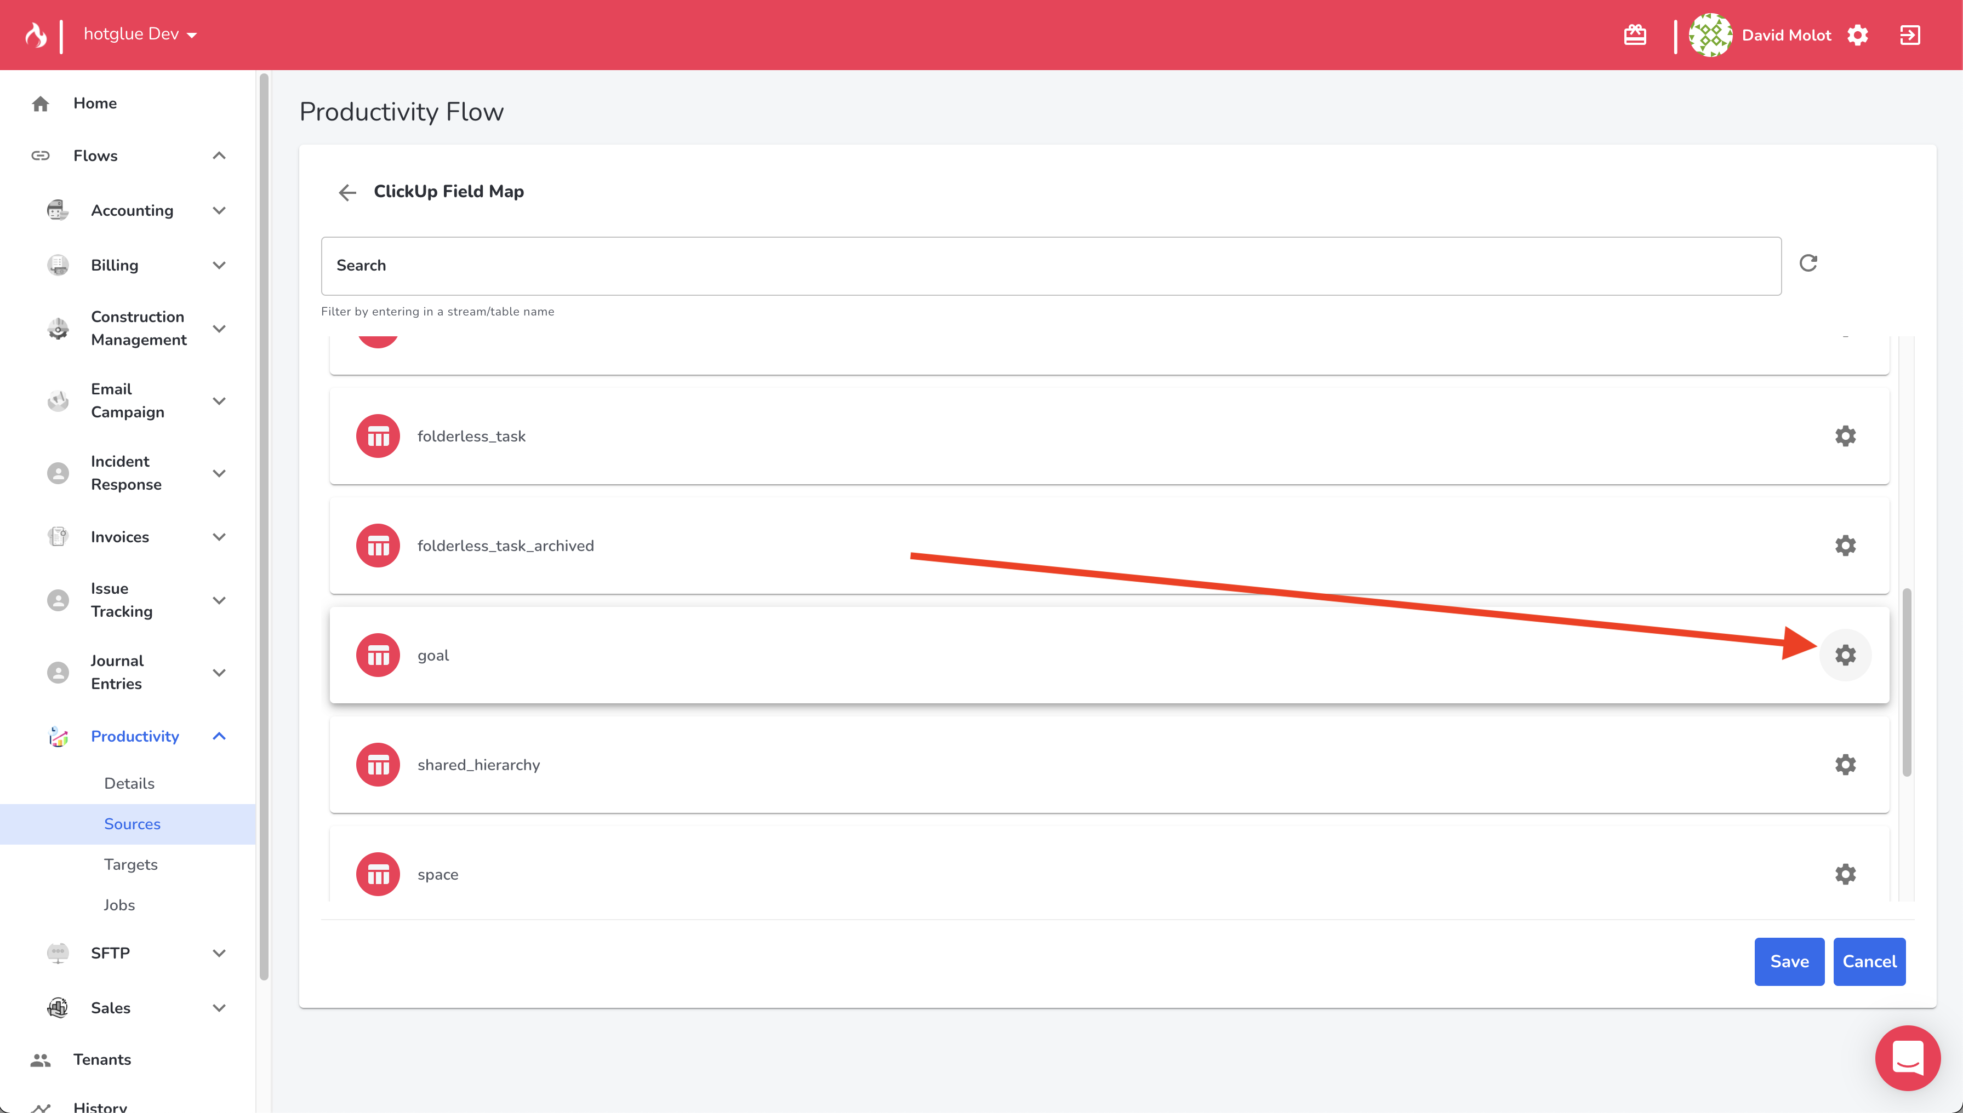Image resolution: width=1963 pixels, height=1113 pixels.
Task: Go back using ClickUp Field Map arrow
Action: [347, 192]
